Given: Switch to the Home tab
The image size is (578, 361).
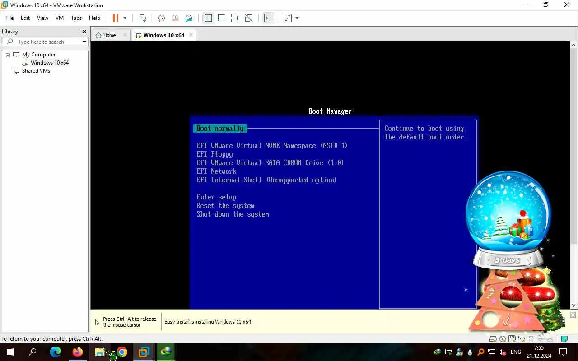Looking at the screenshot, I should point(109,35).
